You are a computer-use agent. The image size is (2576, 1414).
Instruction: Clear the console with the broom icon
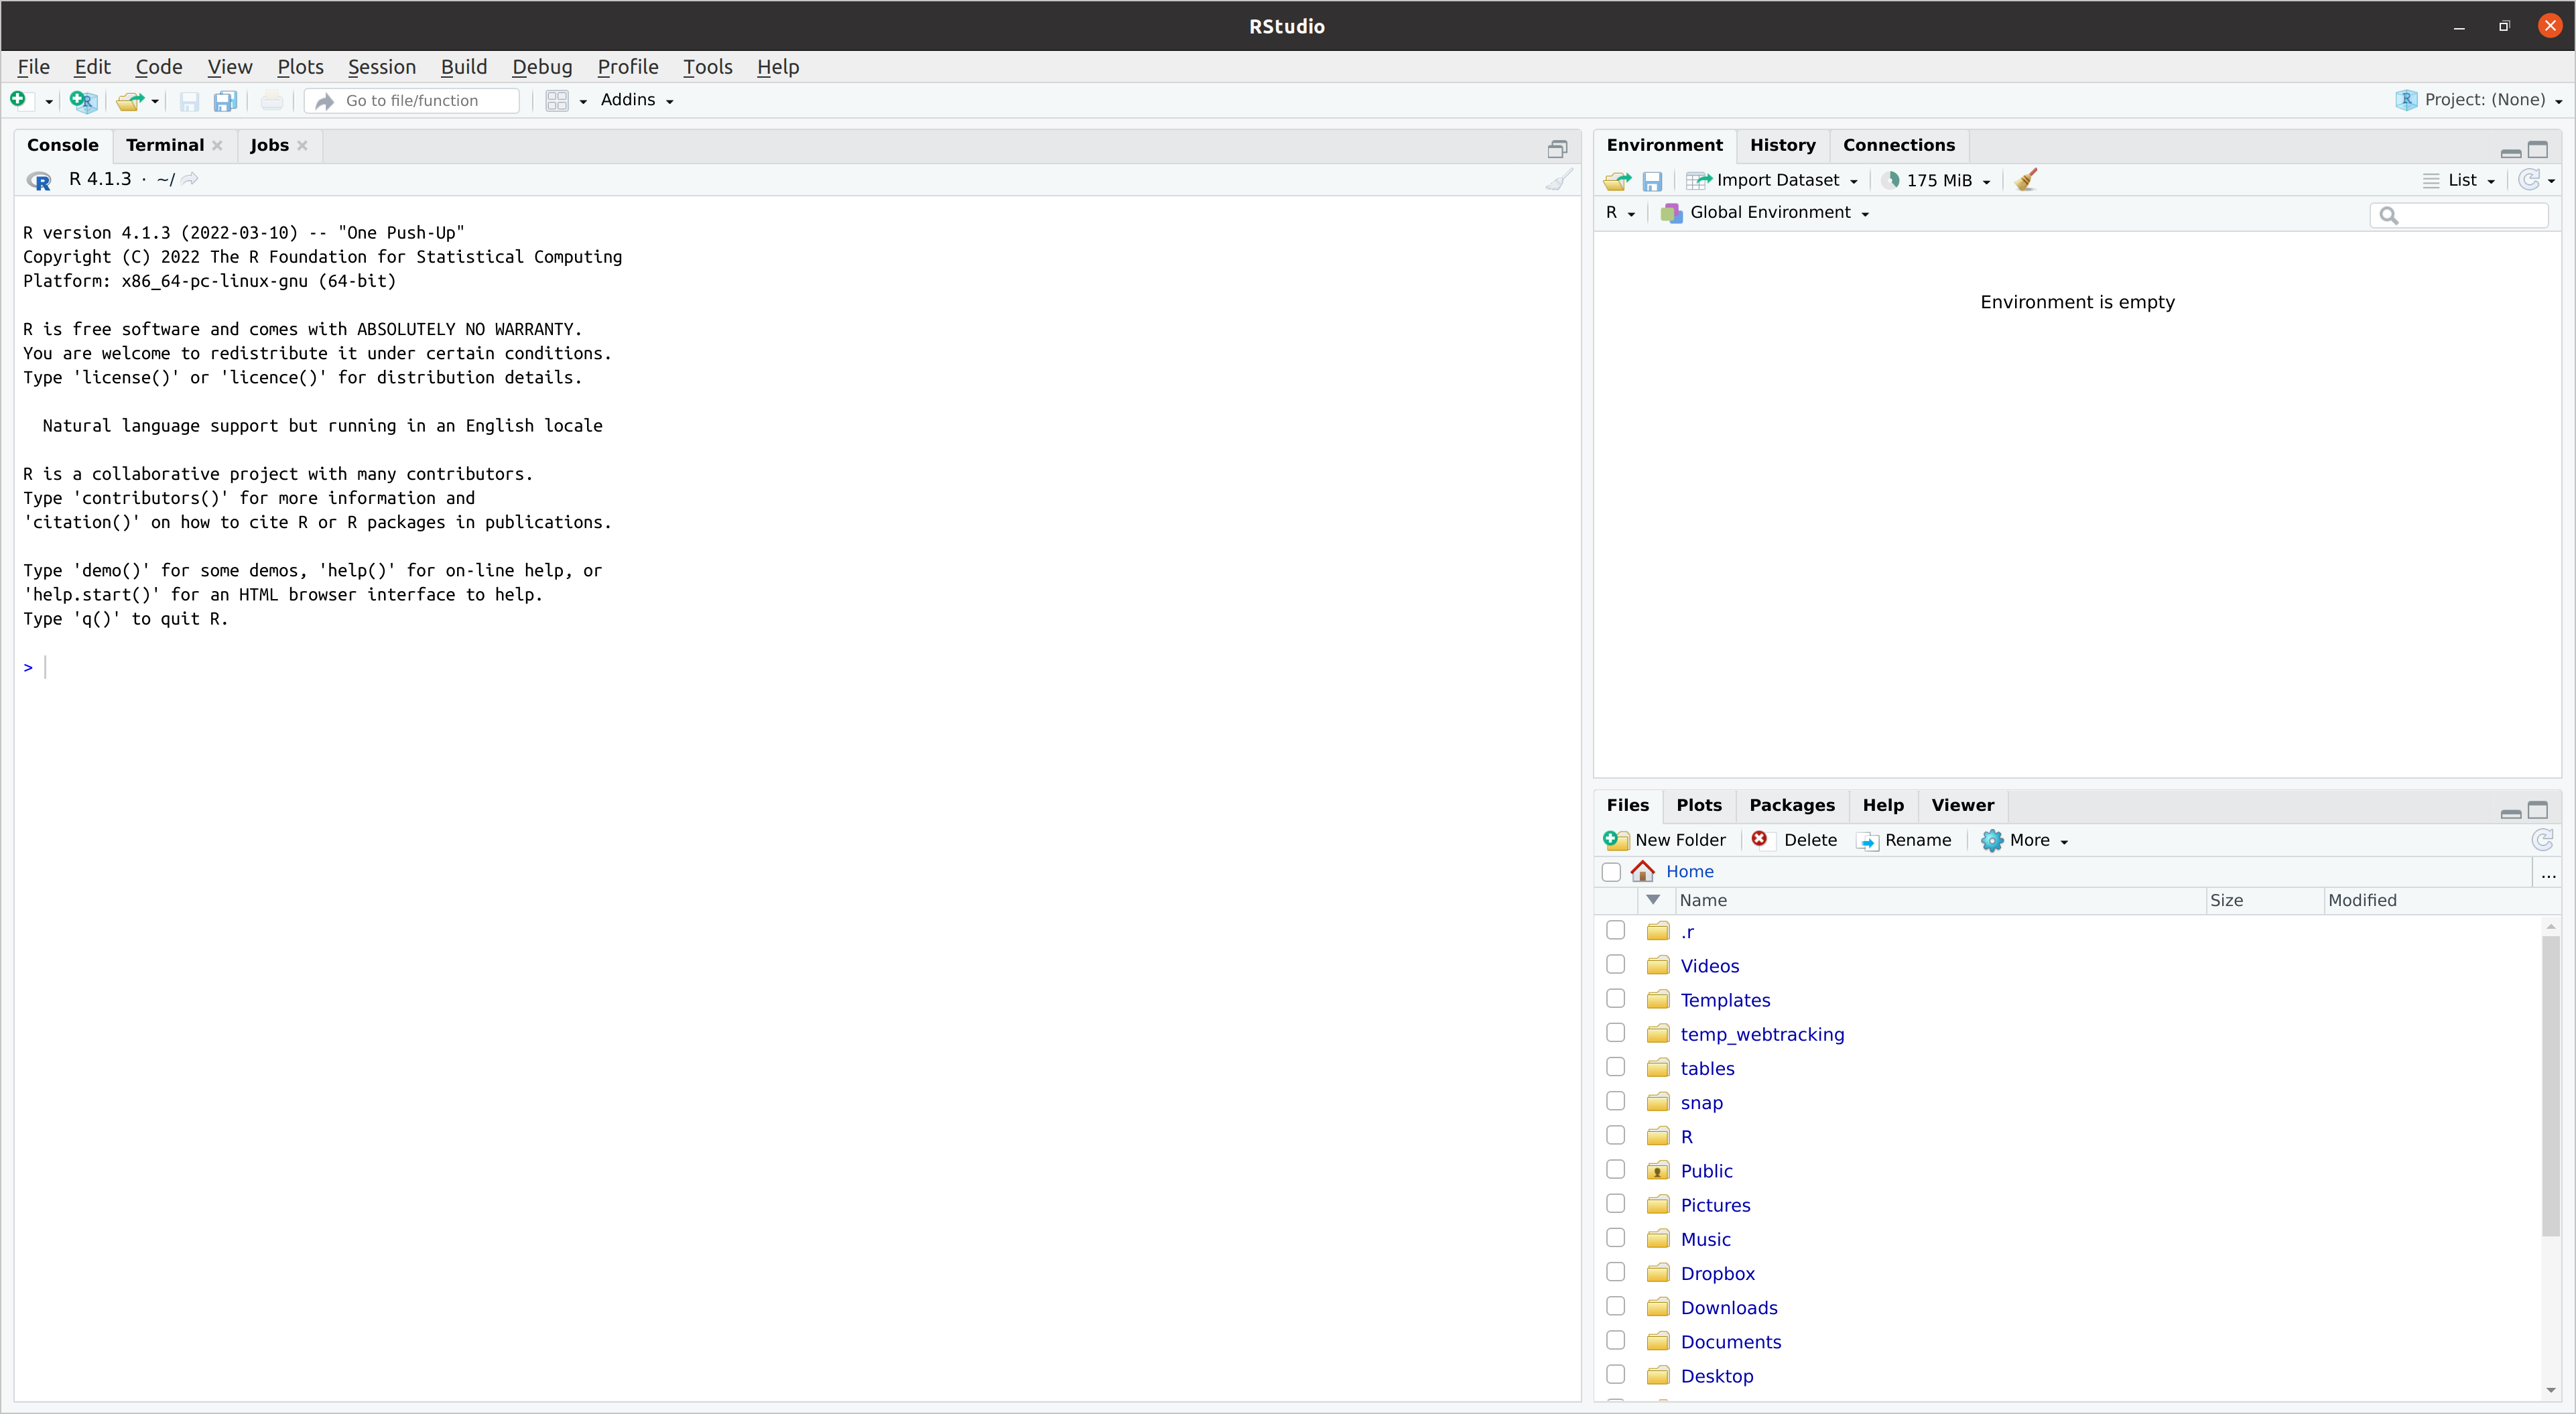pos(1558,180)
